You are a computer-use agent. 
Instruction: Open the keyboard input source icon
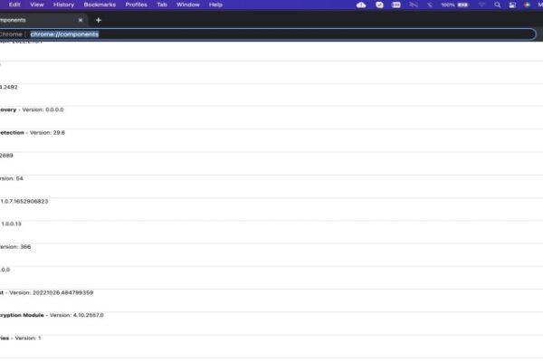click(396, 5)
